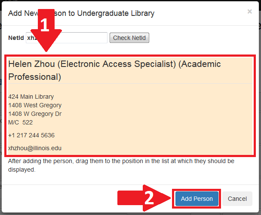The height and width of the screenshot is (215, 261).
Task: Click the drag-to-position instruction text
Action: pos(120,165)
